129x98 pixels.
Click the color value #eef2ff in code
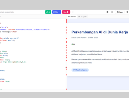[11, 40]
